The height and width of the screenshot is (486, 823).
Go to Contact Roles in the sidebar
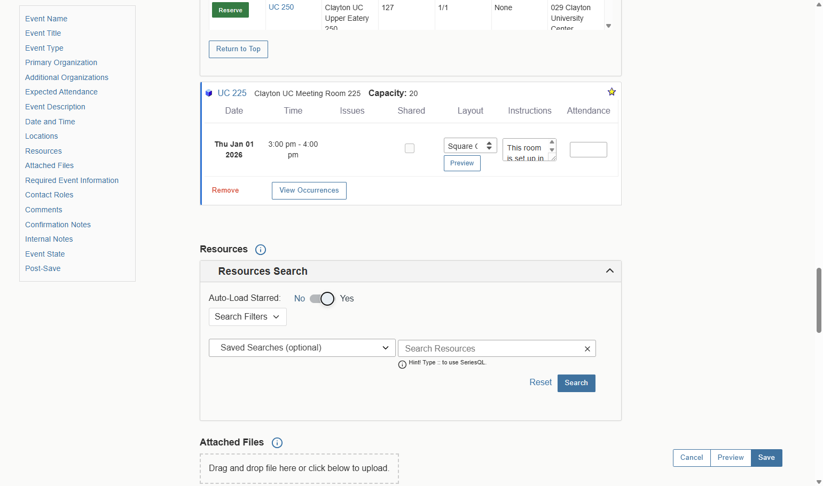coord(49,195)
